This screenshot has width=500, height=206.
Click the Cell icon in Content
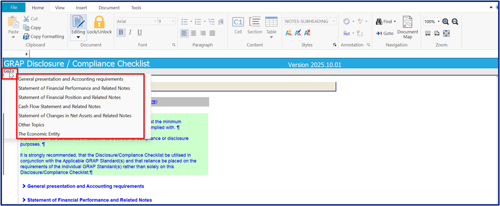coord(238,22)
